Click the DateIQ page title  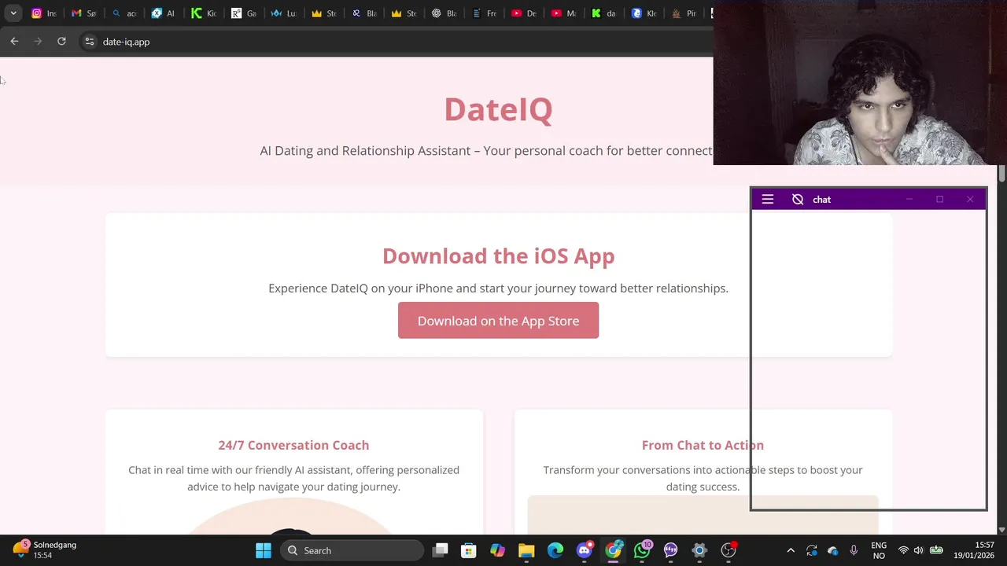498,109
